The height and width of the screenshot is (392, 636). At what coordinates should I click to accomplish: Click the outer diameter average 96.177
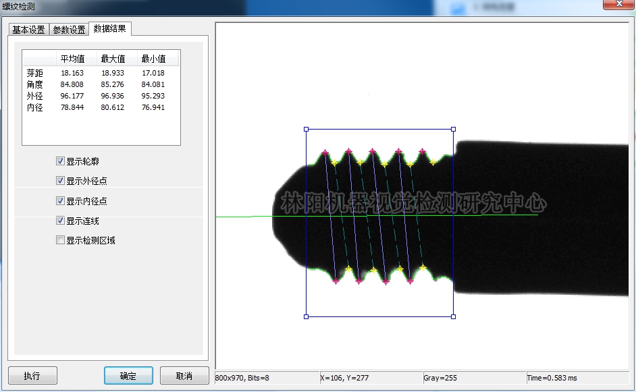(72, 96)
